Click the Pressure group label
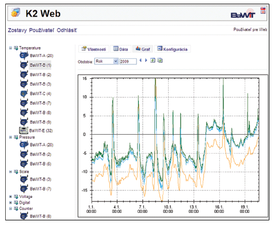274x225 pixels. tap(27, 137)
